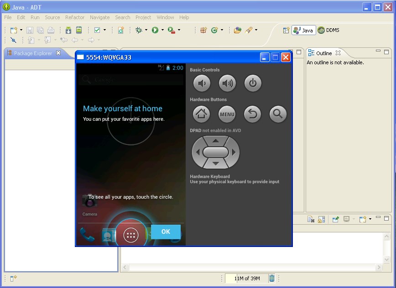Click the DPAD center button
This screenshot has width=396, height=288.
click(216, 152)
